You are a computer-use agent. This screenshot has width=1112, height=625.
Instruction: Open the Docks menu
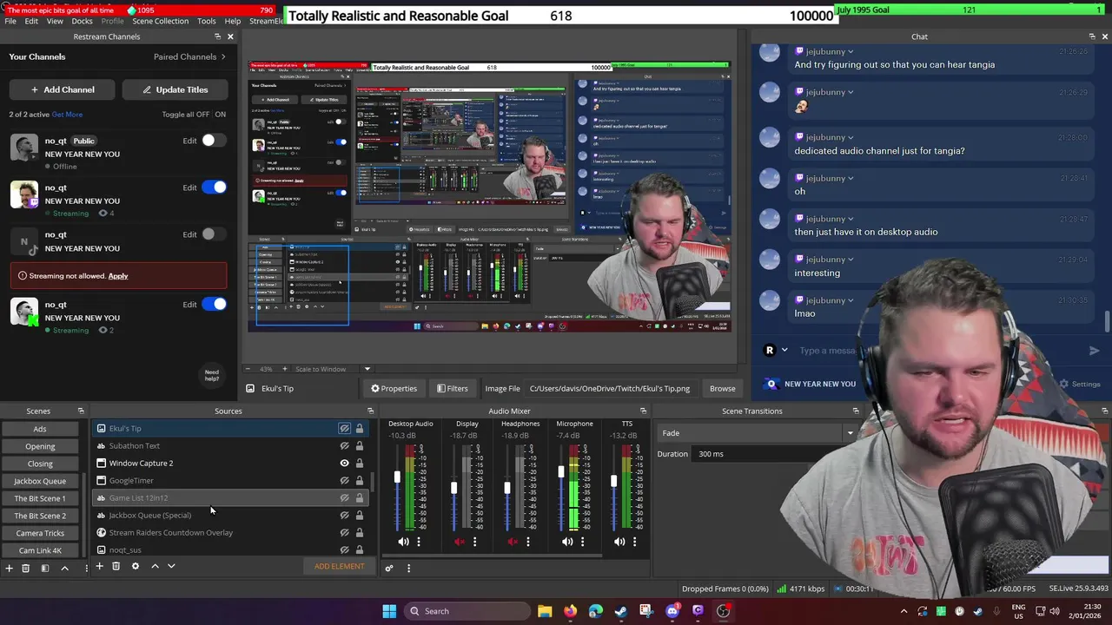coord(82,21)
